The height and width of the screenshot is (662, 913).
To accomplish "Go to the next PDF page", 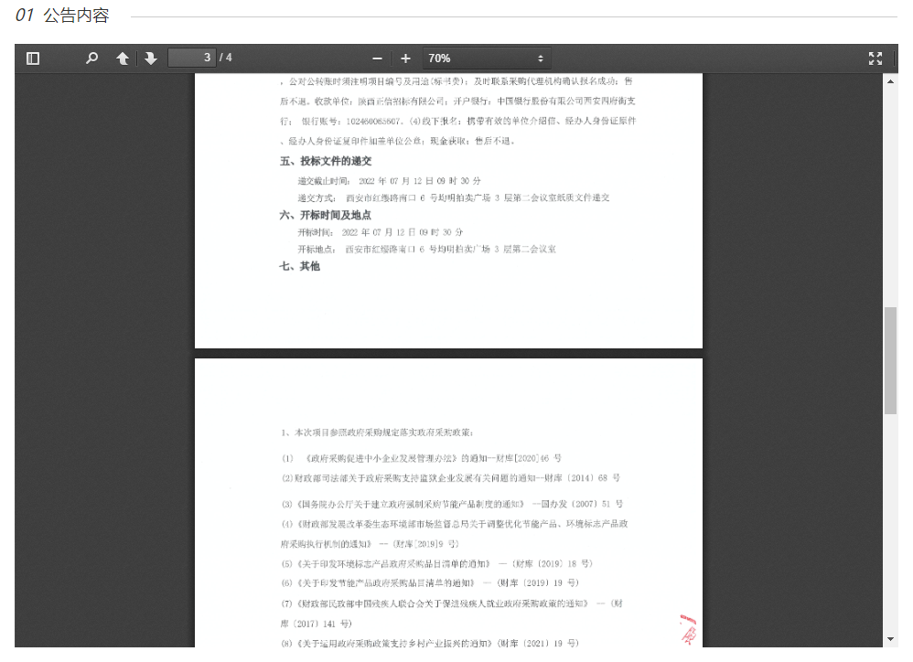I will (x=151, y=59).
